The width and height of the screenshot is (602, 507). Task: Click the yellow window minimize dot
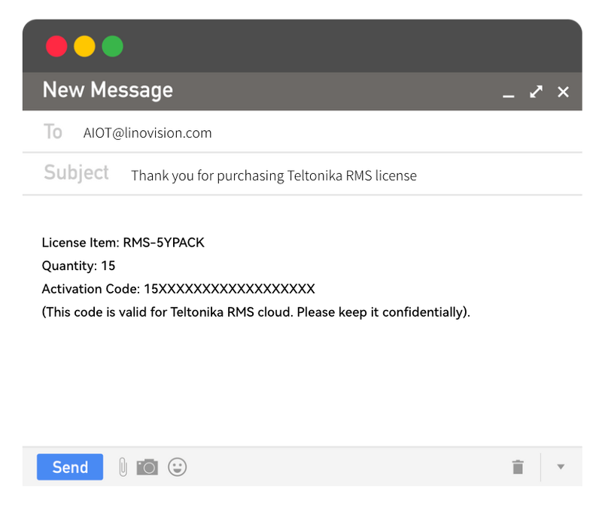[x=84, y=47]
